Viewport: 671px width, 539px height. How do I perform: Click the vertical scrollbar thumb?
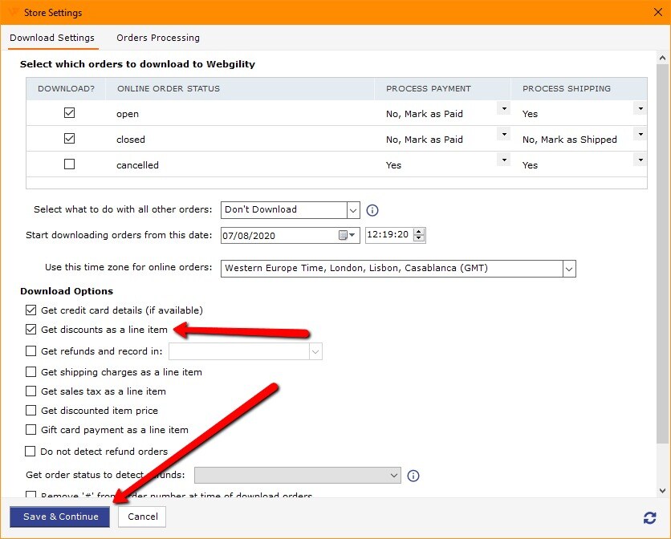point(662,253)
